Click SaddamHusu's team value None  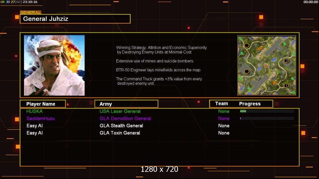click(224, 118)
